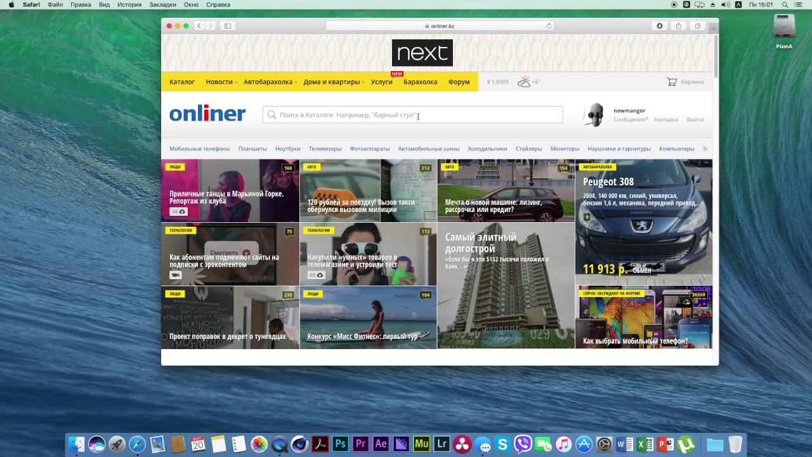The image size is (812, 457).
Task: Open the Как выбрать мобильный телефон forum topic
Action: pos(644,317)
